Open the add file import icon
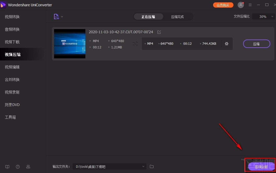The width and height of the screenshot is (276, 173). (56, 16)
